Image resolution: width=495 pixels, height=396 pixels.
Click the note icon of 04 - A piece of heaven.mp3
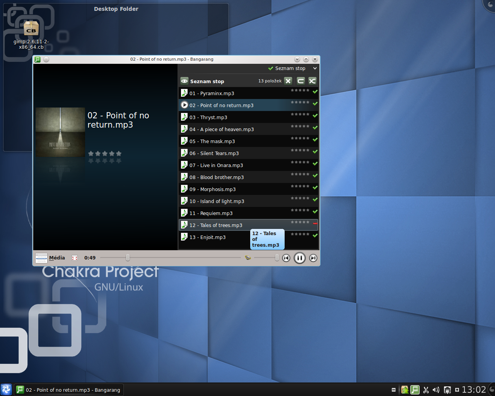point(184,129)
